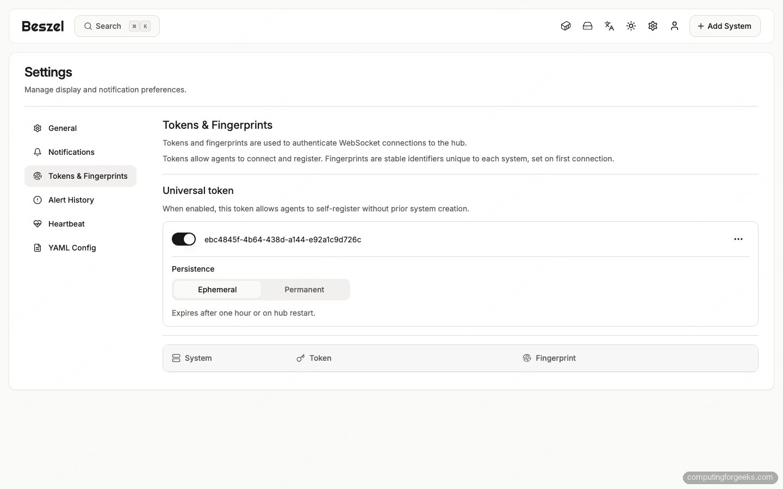Open the user account icon

pyautogui.click(x=674, y=26)
